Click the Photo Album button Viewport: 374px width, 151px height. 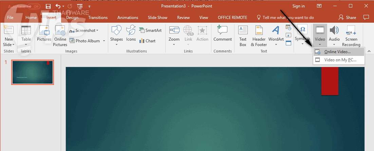click(x=85, y=41)
